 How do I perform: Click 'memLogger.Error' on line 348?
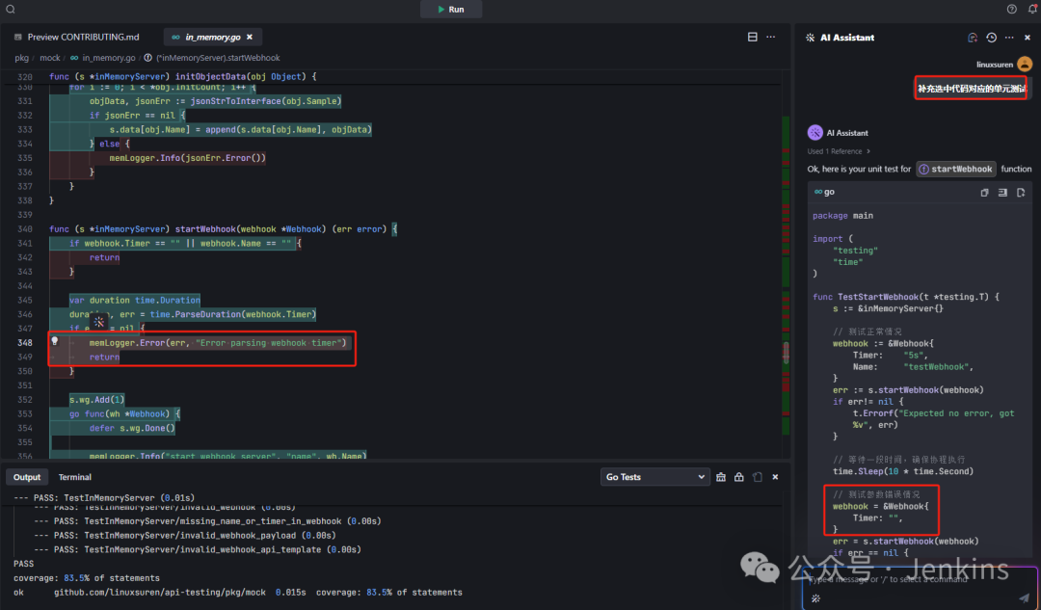click(127, 343)
